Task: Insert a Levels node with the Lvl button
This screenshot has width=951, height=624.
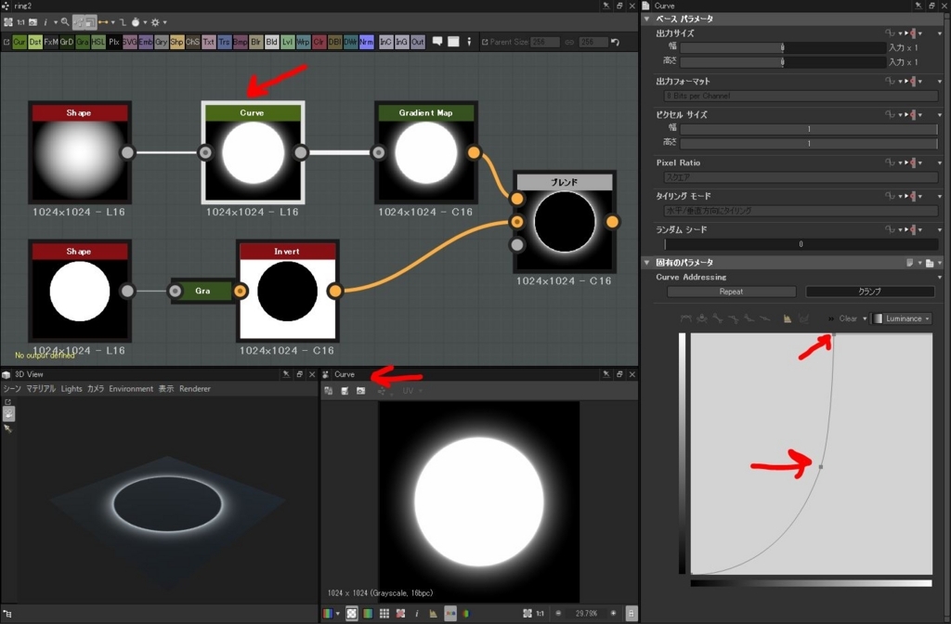Action: (x=288, y=42)
